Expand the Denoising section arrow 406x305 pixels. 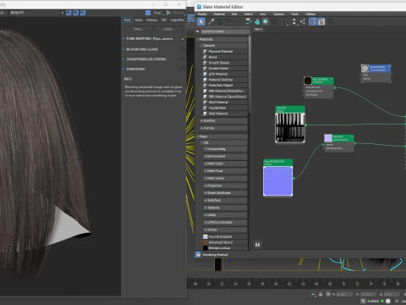point(123,69)
